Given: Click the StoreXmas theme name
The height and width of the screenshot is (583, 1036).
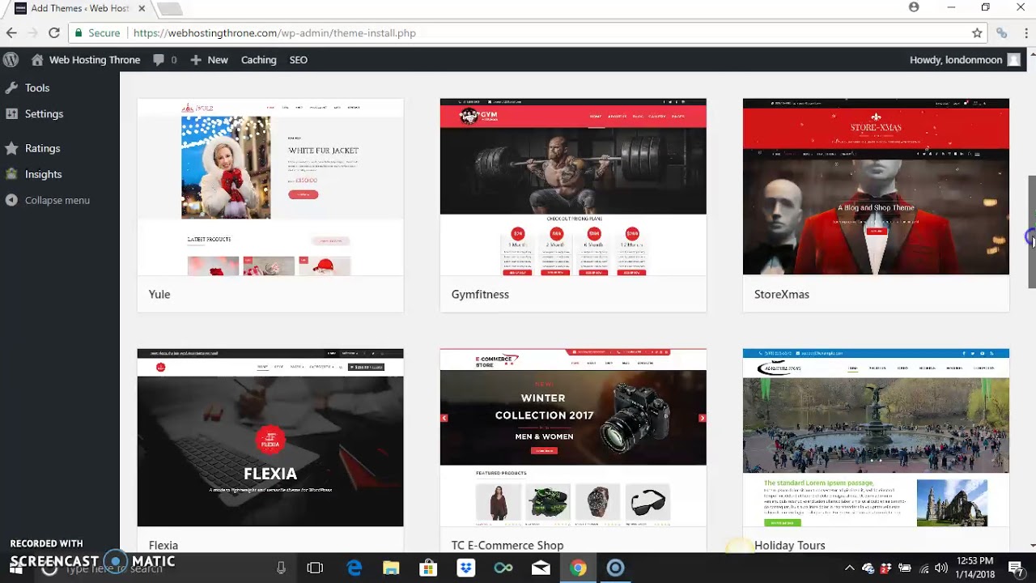Looking at the screenshot, I should (x=782, y=294).
